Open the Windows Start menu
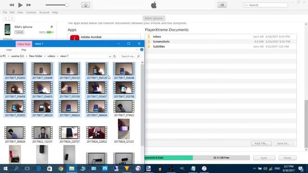Image resolution: width=308 pixels, height=173 pixels. 5,169
